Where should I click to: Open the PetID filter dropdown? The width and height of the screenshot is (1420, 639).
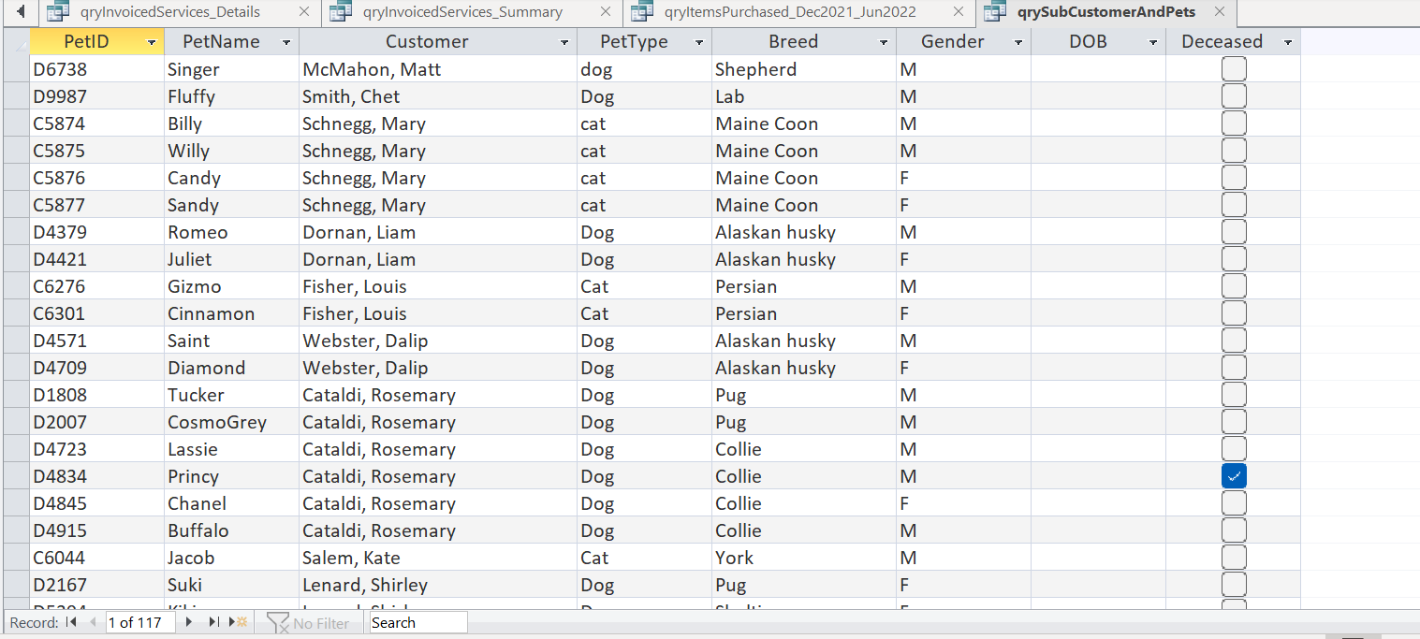[x=151, y=41]
